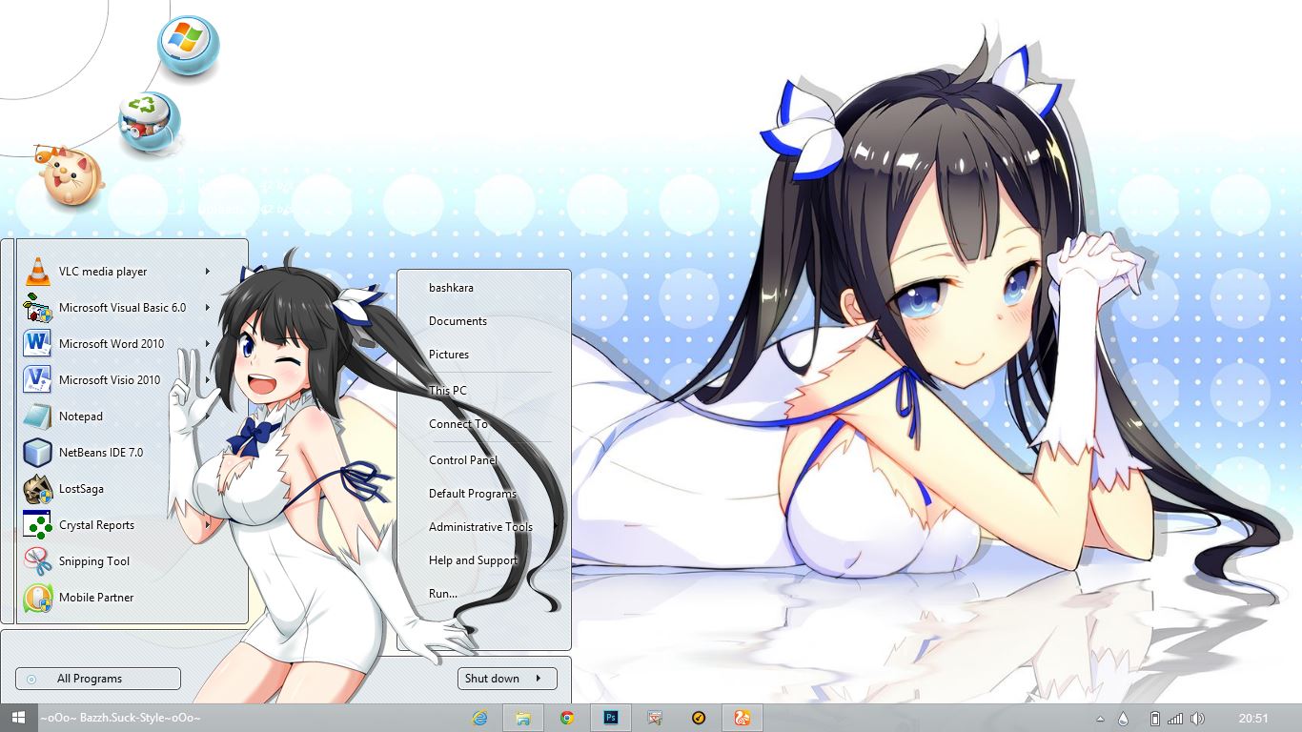Viewport: 1302px width, 732px height.
Task: Click the water drop tray icon
Action: coord(1123,719)
